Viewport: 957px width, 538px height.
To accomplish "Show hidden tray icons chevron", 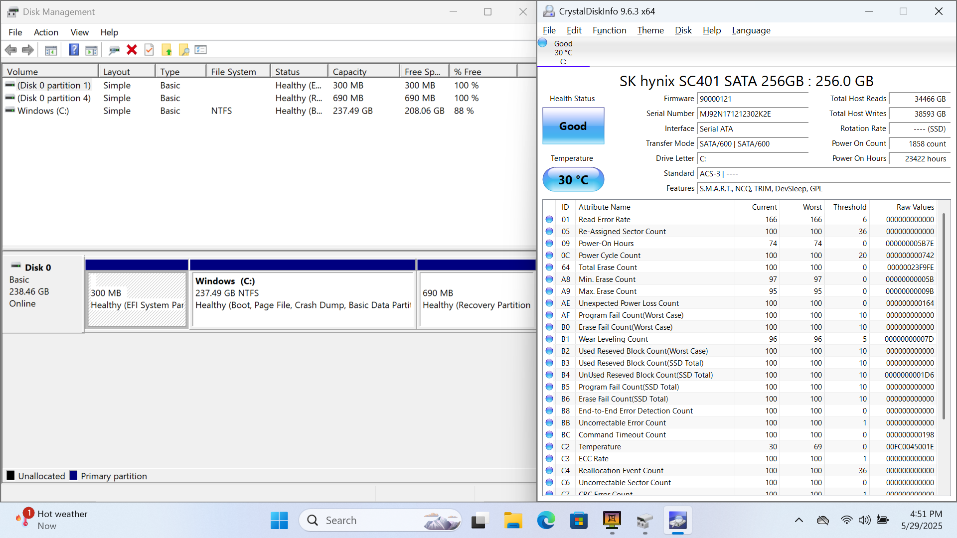I will tap(799, 520).
